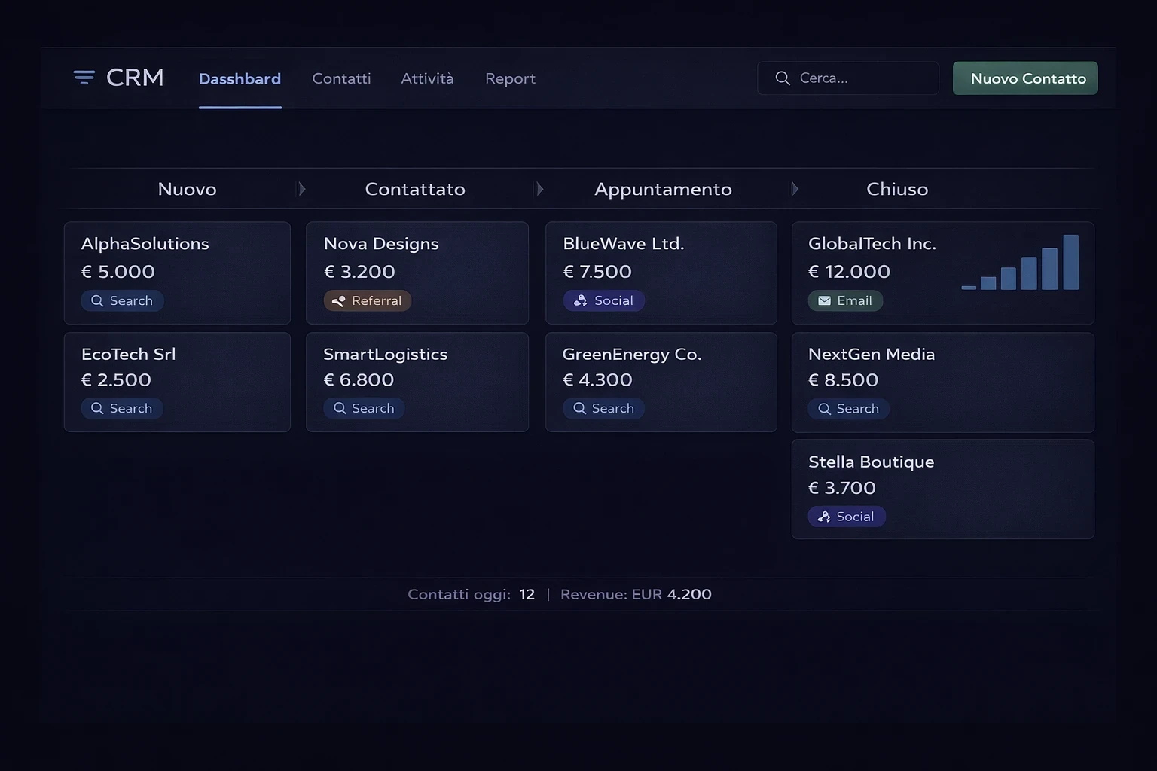
Task: Click the Nuovo Contatto button
Action: click(x=1025, y=78)
